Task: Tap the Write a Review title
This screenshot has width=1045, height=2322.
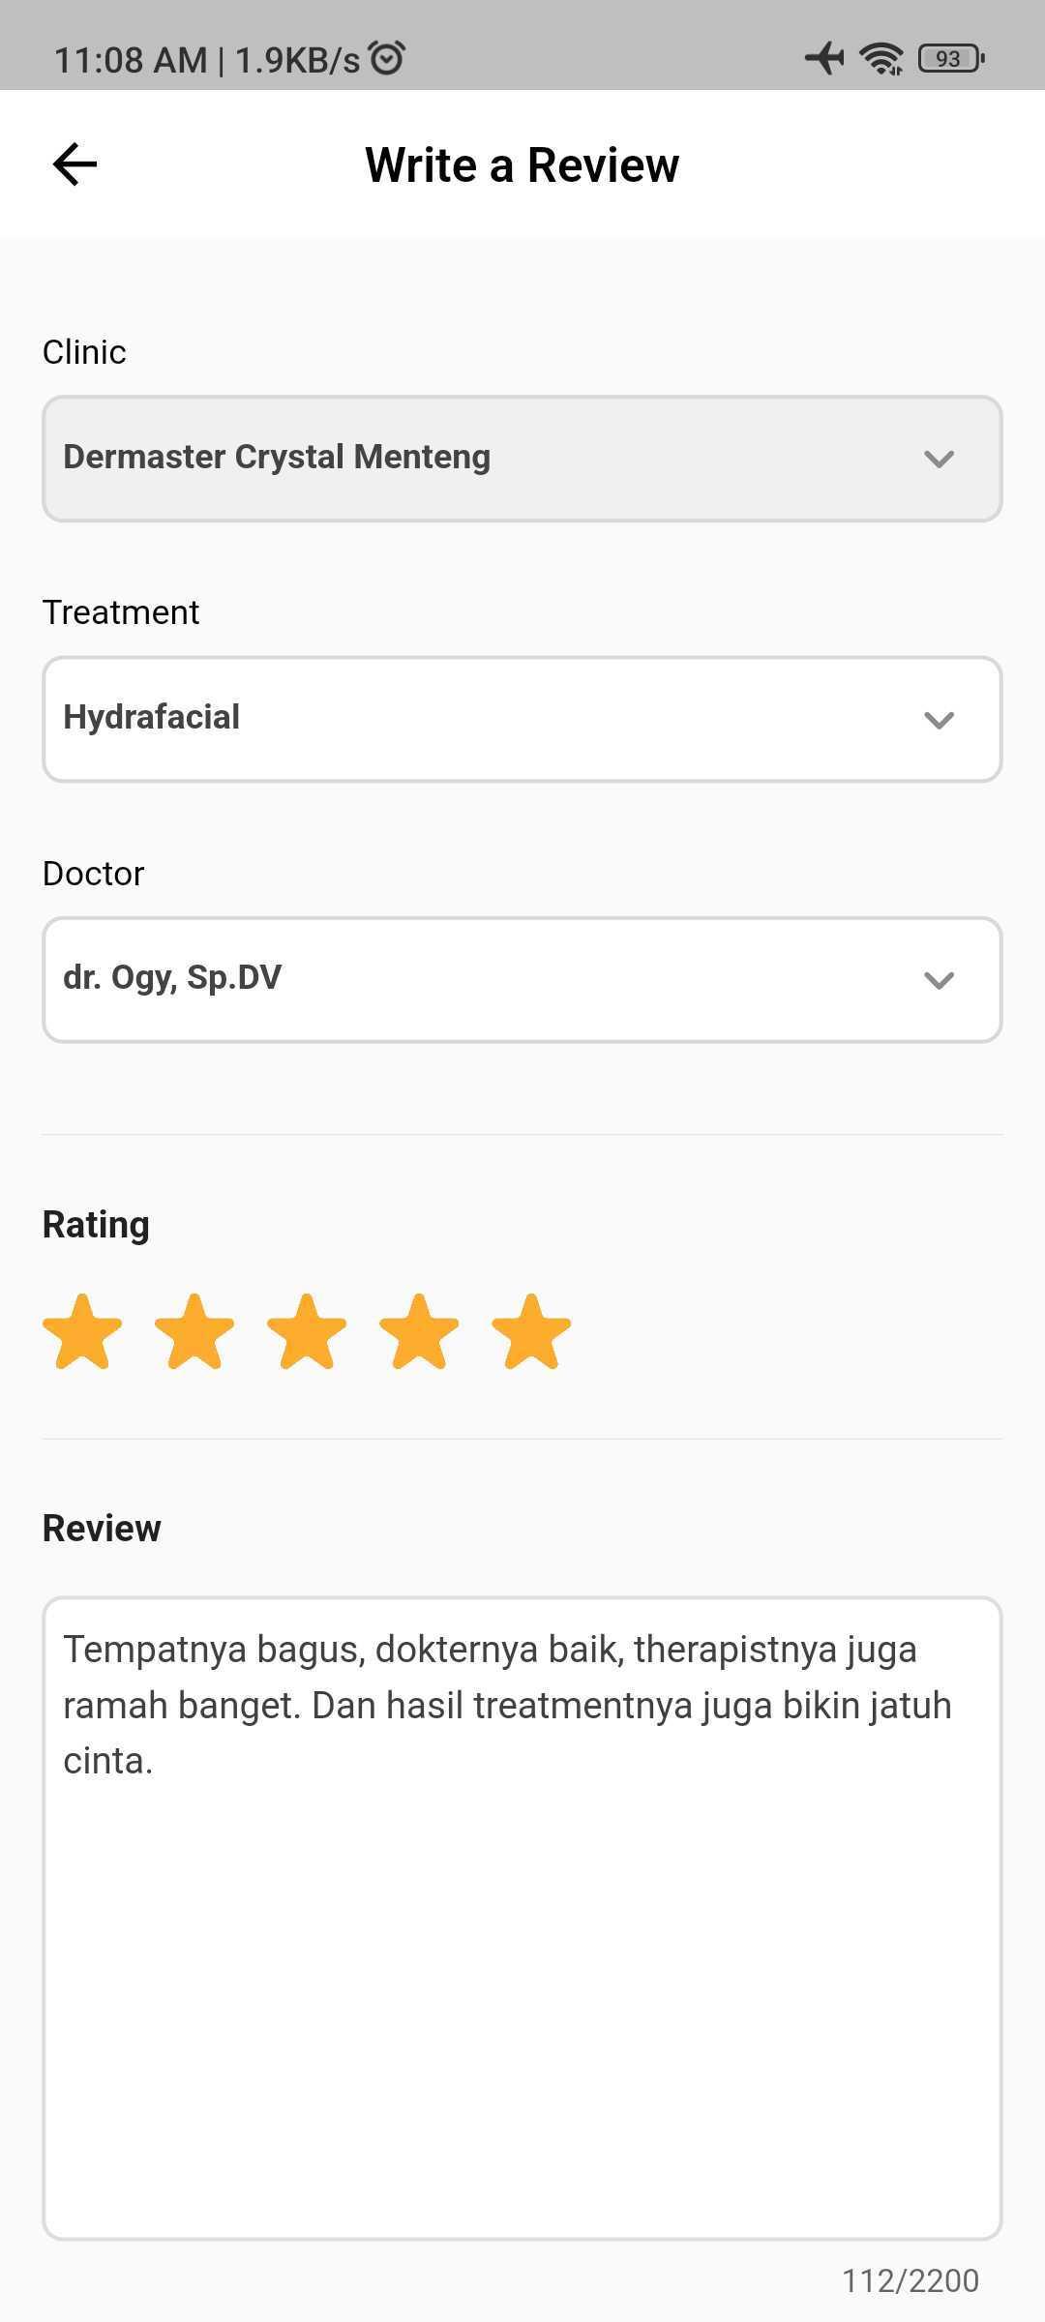Action: 522,164
